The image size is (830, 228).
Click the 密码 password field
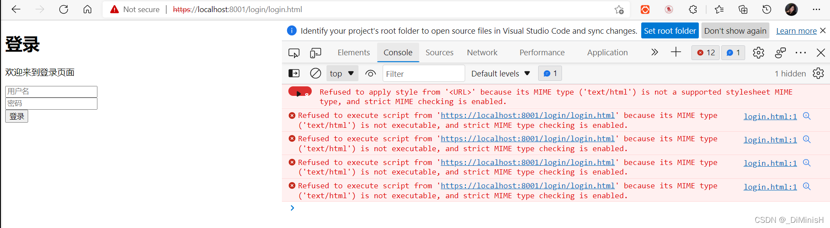point(51,104)
